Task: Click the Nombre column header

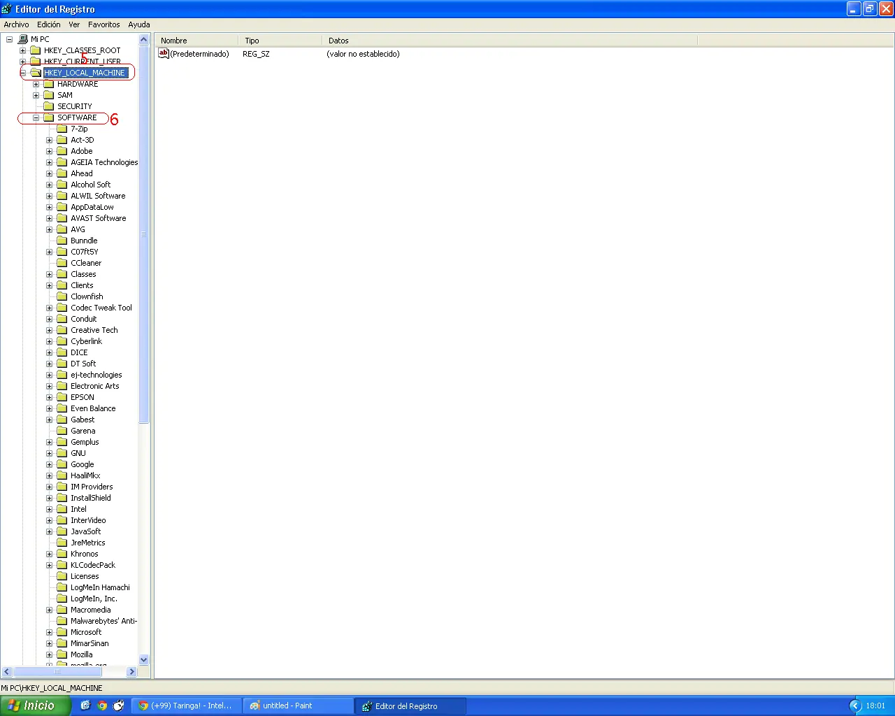Action: click(x=196, y=41)
